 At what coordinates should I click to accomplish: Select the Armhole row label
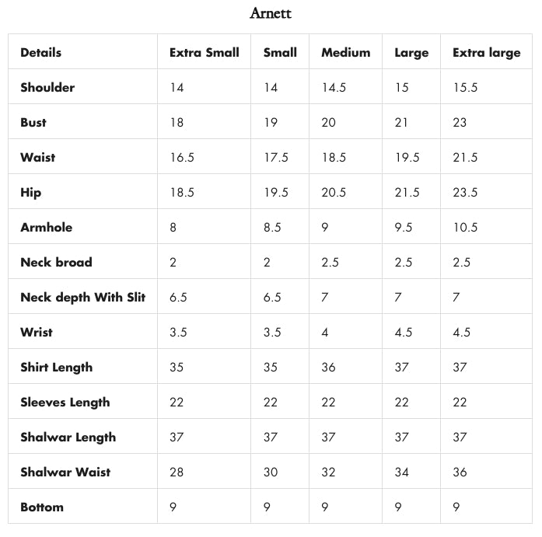46,228
